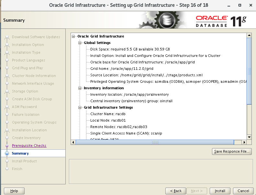Select the Remote Nodes row
The image size is (256, 195).
click(x=119, y=127)
